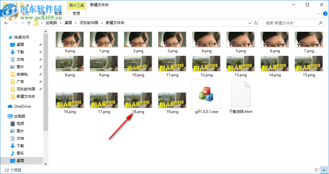Click 此电脑 in the address bar

(x=51, y=23)
